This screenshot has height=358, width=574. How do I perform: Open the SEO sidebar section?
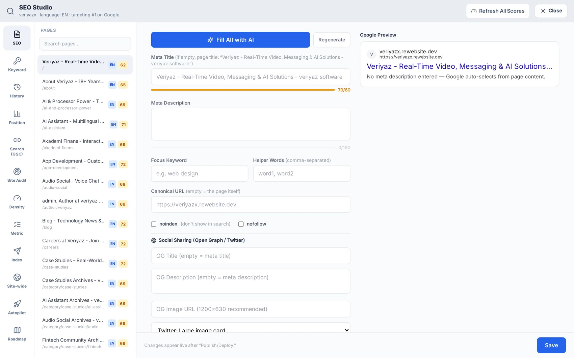click(x=17, y=38)
